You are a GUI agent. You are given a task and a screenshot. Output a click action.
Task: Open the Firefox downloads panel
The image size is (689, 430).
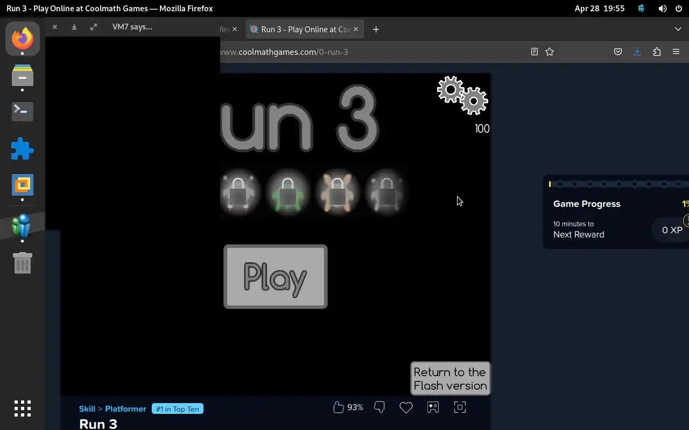pos(637,52)
